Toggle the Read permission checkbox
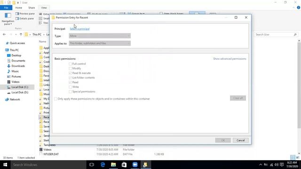Screen dimensions: 301x169 point(70,82)
